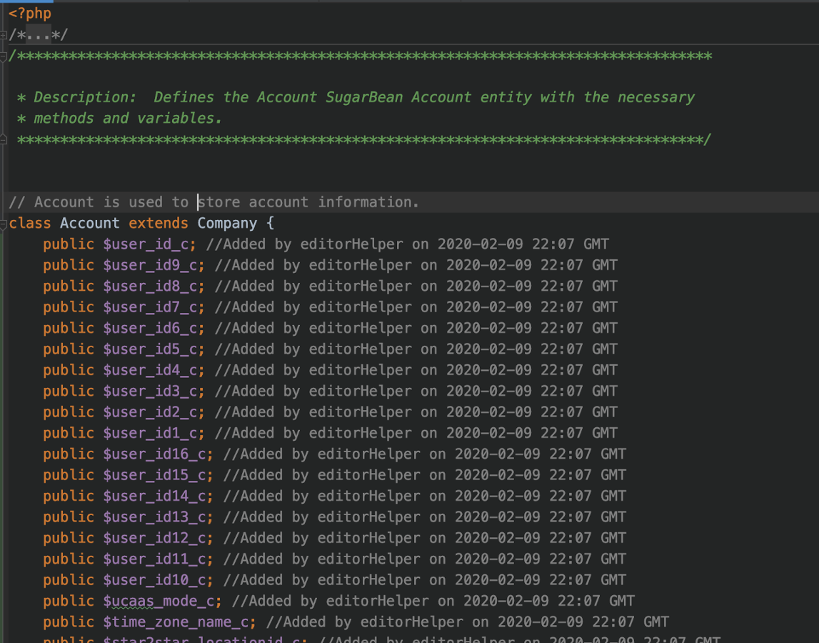The width and height of the screenshot is (819, 643).
Task: Click the fold end marker of Description comment
Action: coord(4,139)
